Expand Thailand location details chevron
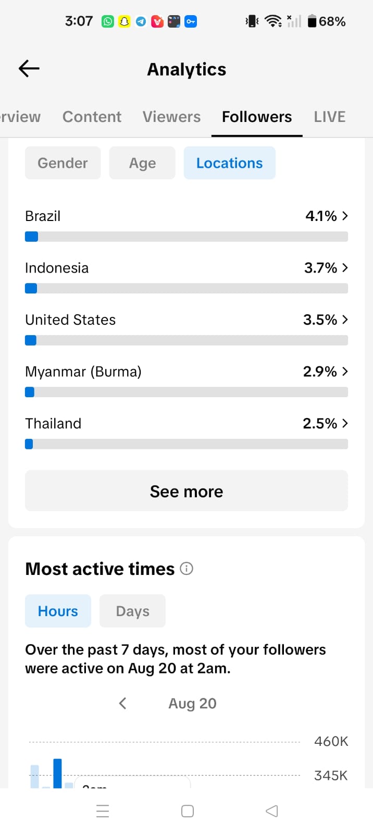Screen dimensions: 373x834 pos(345,423)
